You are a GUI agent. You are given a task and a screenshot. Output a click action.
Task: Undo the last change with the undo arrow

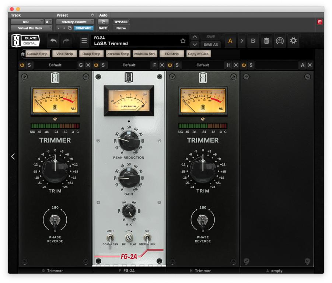pos(53,41)
